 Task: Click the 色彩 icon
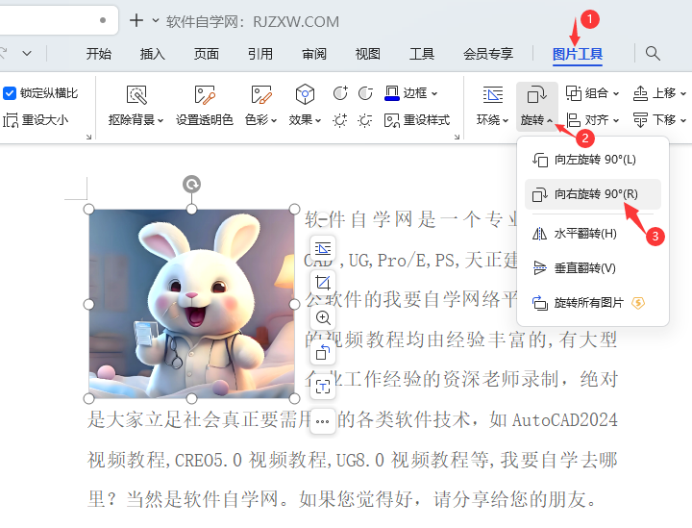(260, 94)
